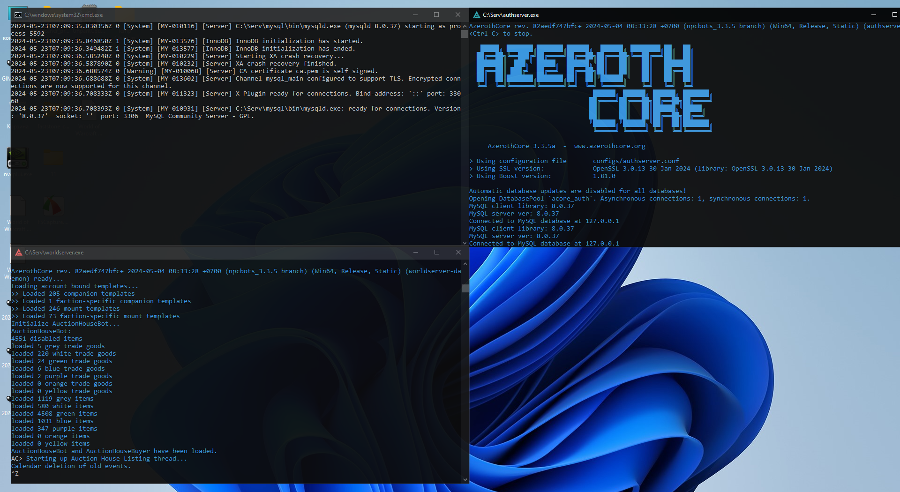The width and height of the screenshot is (900, 492).
Task: Minimize the authserver.exe window
Action: point(873,15)
